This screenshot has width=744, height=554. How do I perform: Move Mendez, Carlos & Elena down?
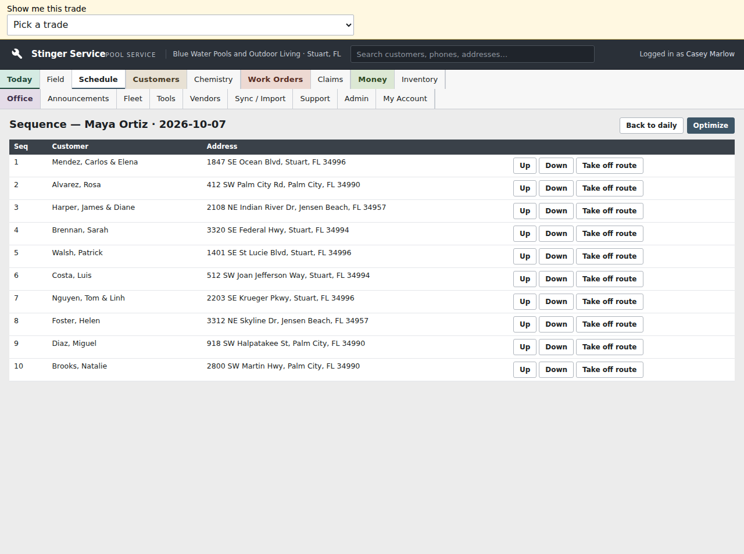[x=556, y=166]
